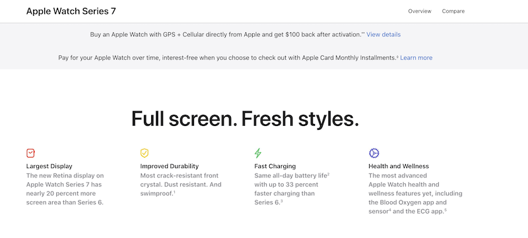Click the Full screen. Fresh styles. headline
This screenshot has height=238, width=528.
coord(245,119)
